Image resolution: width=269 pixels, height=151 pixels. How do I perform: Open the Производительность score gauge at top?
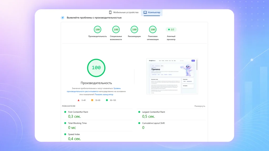tap(97, 30)
